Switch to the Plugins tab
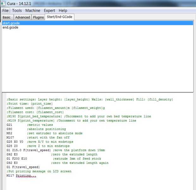The image size is (196, 190). click(x=38, y=17)
